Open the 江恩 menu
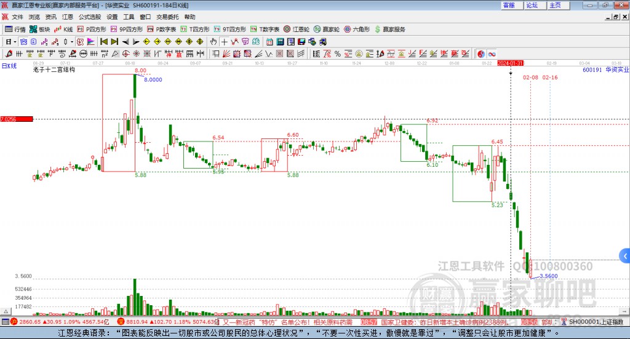 coord(68,17)
